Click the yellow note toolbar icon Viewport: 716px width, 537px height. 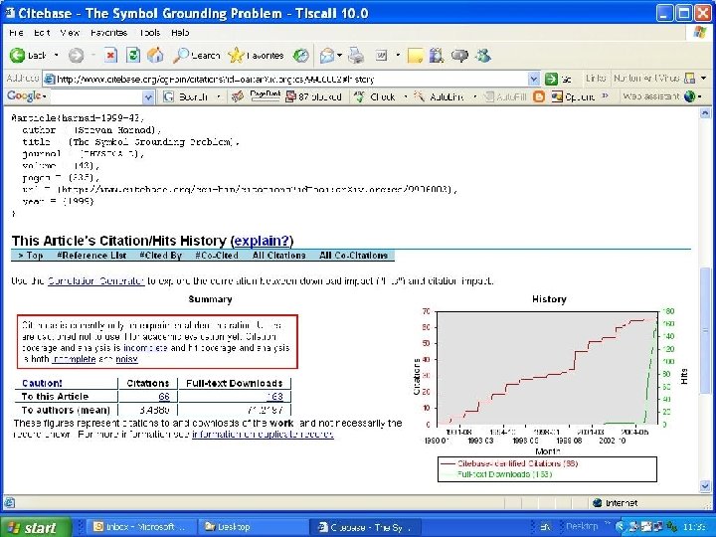415,56
